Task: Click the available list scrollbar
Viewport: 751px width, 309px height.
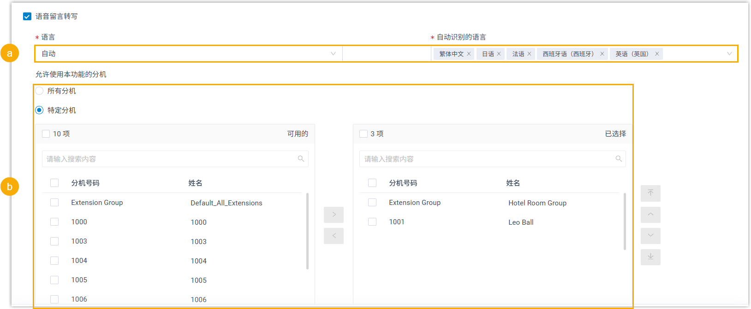Action: [307, 231]
